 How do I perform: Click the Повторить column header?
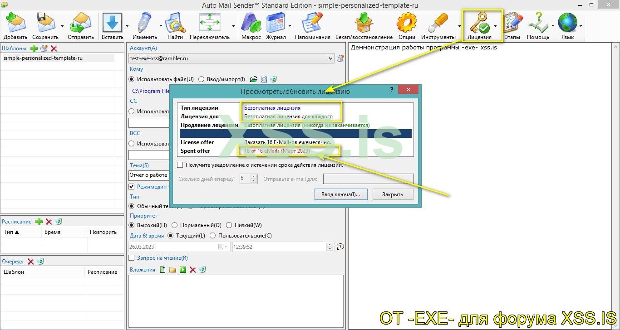point(105,232)
